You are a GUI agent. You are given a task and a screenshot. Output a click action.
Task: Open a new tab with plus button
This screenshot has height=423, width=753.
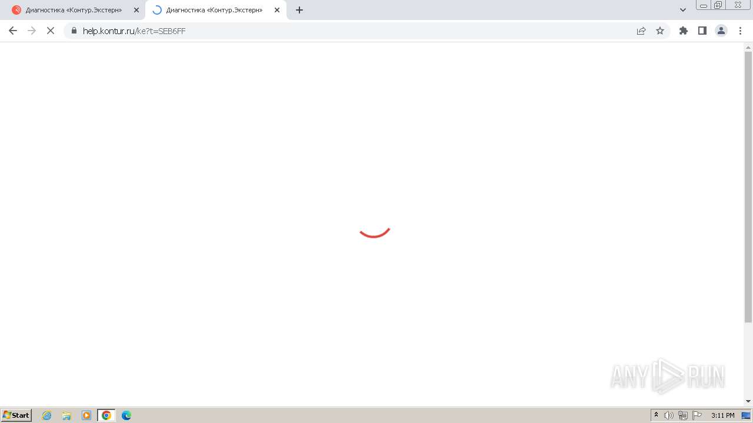pos(299,10)
